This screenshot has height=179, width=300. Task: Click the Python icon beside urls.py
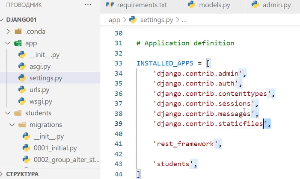22,89
